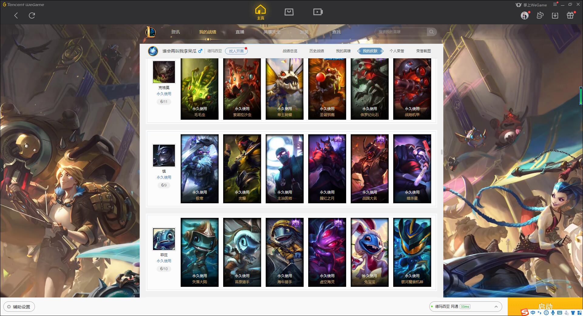The image size is (583, 316).
Task: Click the summoner avatar icon by the player name
Action: (x=153, y=51)
